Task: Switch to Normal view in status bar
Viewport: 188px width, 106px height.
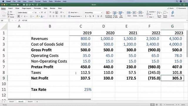Action: click(x=152, y=105)
